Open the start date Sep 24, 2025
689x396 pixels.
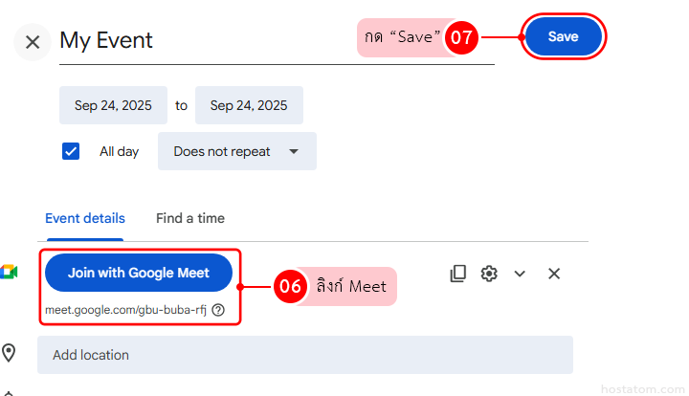click(113, 105)
